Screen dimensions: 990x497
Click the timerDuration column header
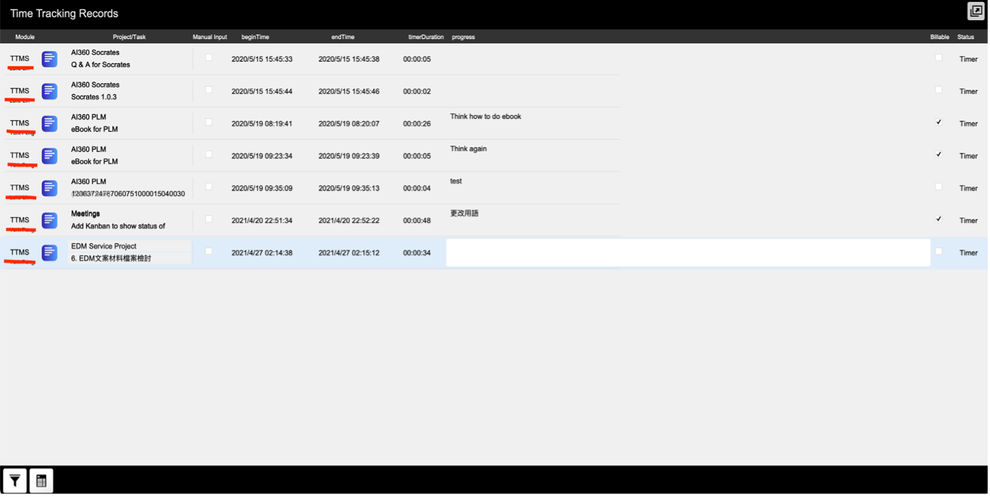coord(426,37)
